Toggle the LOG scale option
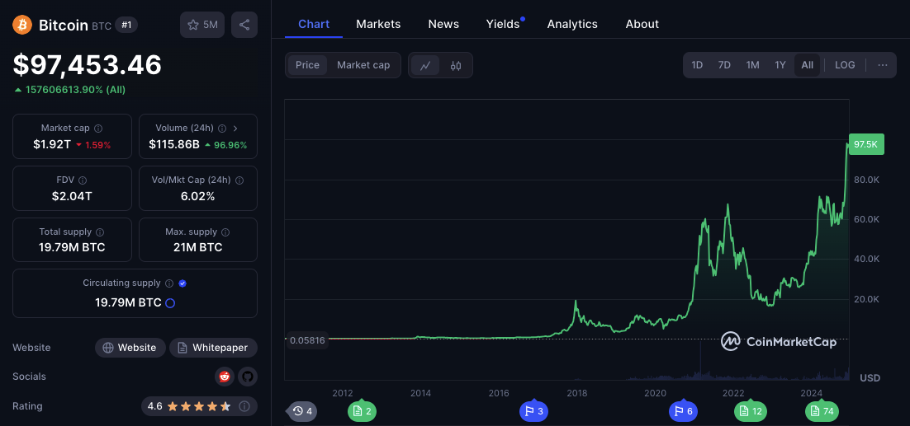This screenshot has width=910, height=426. pos(845,65)
